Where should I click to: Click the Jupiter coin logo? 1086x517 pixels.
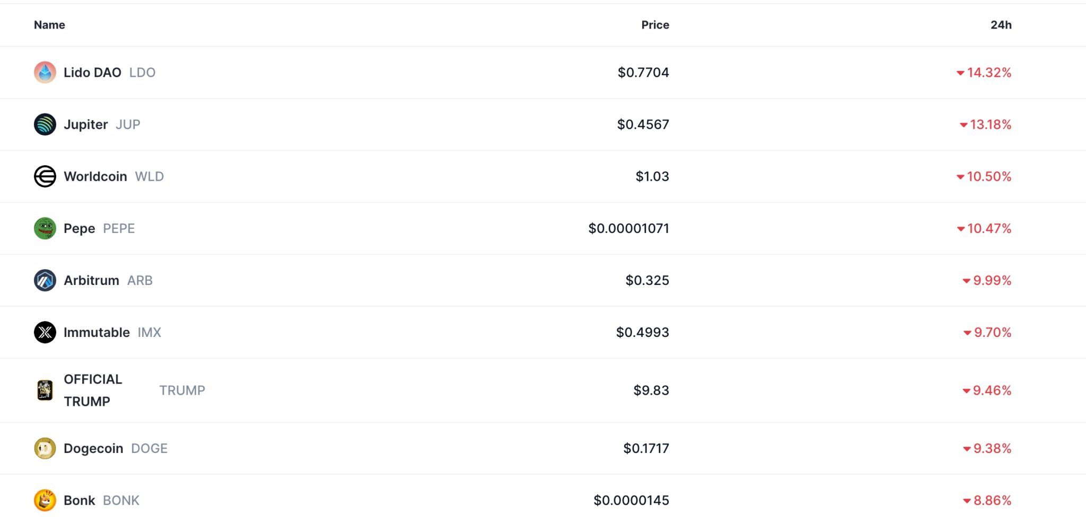(x=45, y=124)
